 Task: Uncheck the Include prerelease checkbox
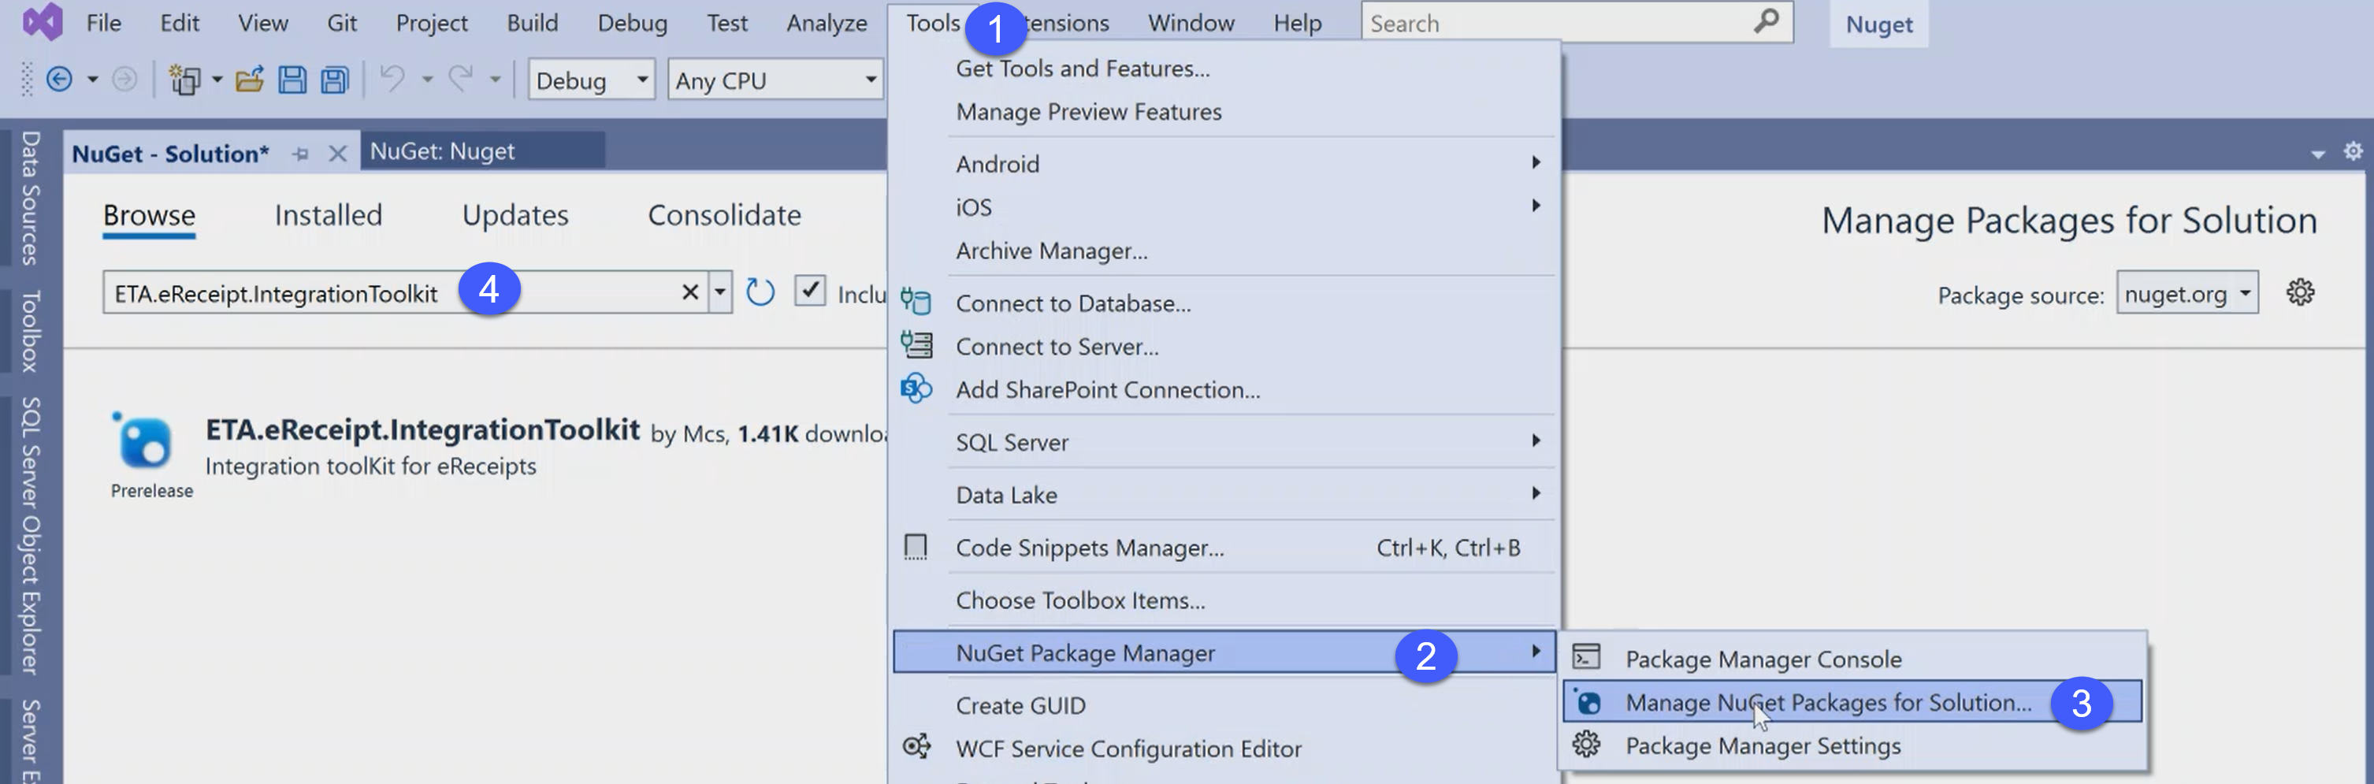[x=810, y=290]
